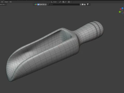
Task: Click the red X axis gizmo
Action: point(121,9)
